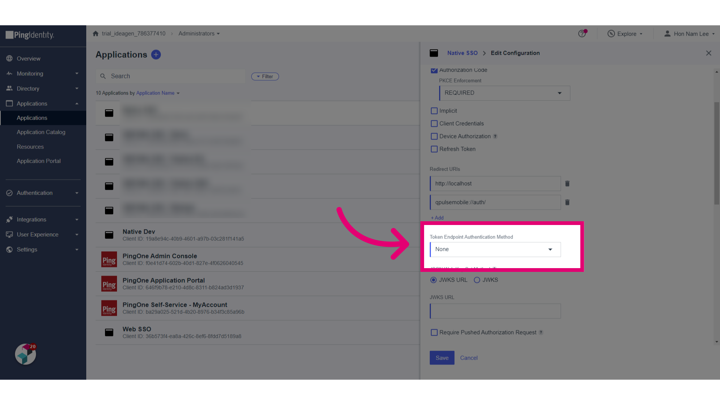The image size is (720, 405).
Task: Go to Overview in the sidebar
Action: click(28, 58)
